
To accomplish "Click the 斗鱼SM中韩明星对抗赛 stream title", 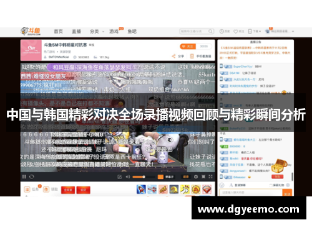I will 66,45.
